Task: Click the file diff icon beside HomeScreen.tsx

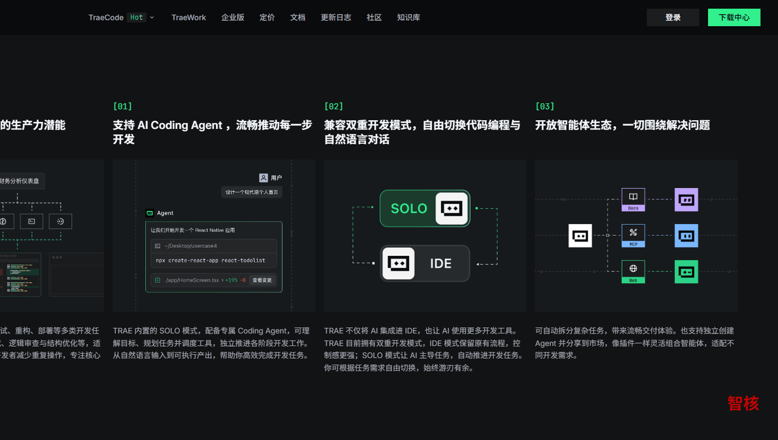Action: tap(158, 280)
